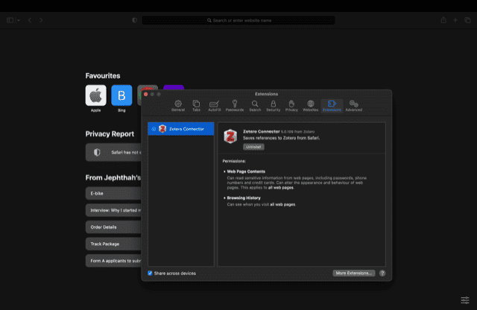
Task: Open the help question mark button
Action: coord(382,273)
